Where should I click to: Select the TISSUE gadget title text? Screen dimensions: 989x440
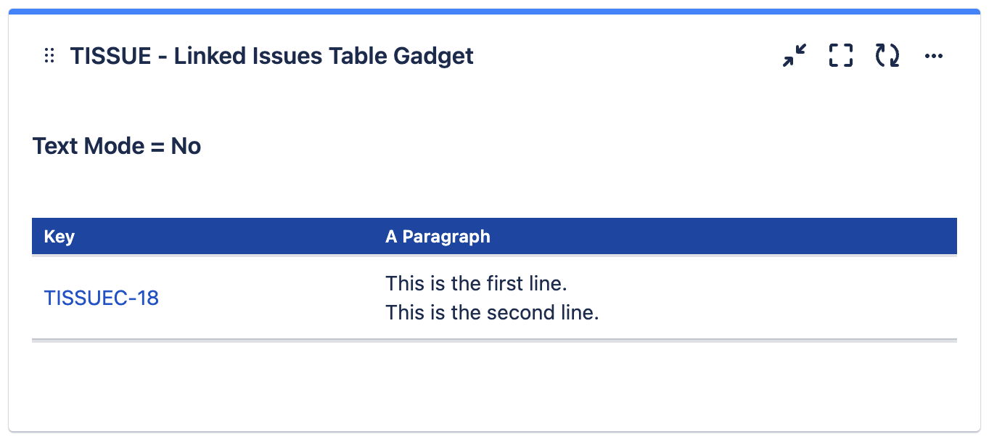pos(271,55)
